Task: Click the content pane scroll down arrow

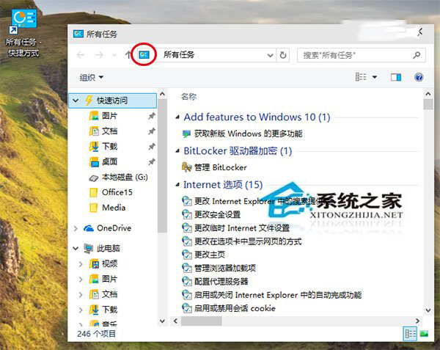Action: (428, 310)
